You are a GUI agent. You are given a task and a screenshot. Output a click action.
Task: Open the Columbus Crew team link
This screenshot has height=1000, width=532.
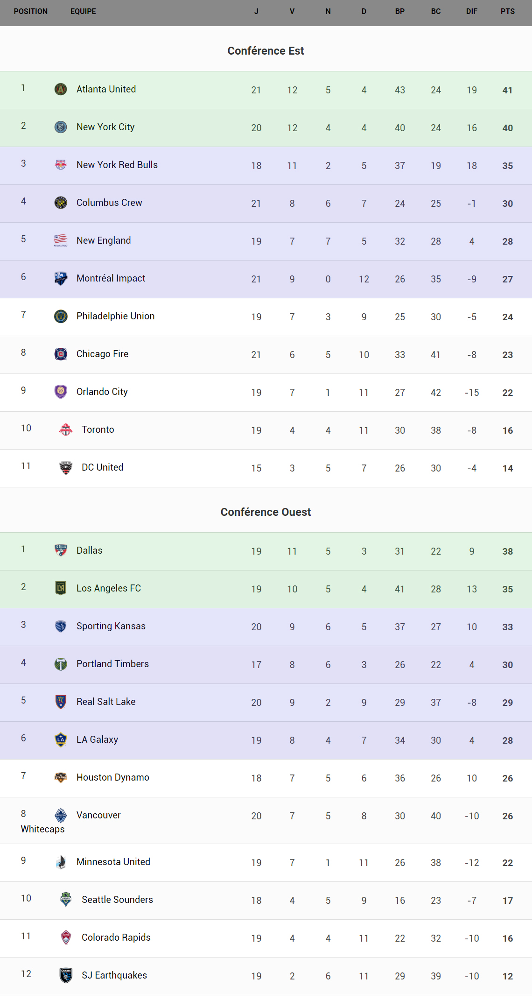[x=109, y=203]
